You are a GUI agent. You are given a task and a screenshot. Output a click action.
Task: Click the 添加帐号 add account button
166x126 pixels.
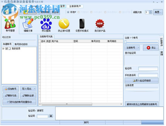11,89
